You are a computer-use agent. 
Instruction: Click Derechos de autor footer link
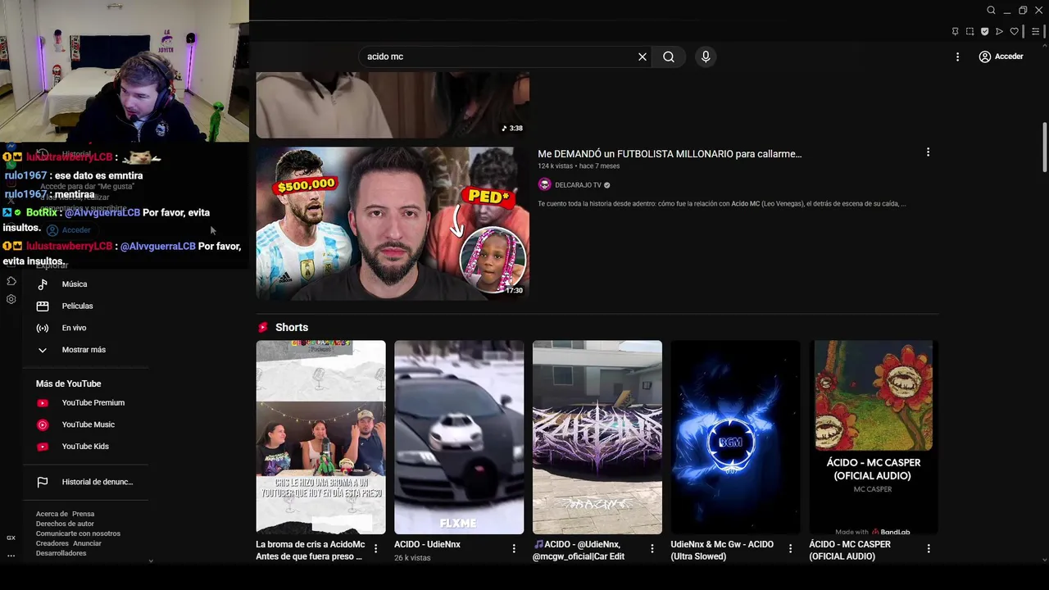pyautogui.click(x=65, y=524)
